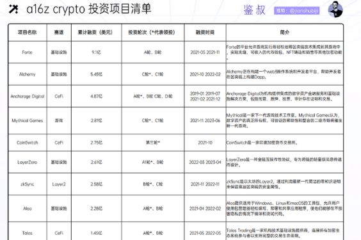
Task: Click the 2021-04 2022-02 date cell
Action: pyautogui.click(x=205, y=209)
